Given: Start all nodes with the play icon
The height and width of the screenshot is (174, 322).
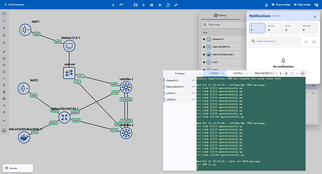Looking at the screenshot, I should pos(144,5).
